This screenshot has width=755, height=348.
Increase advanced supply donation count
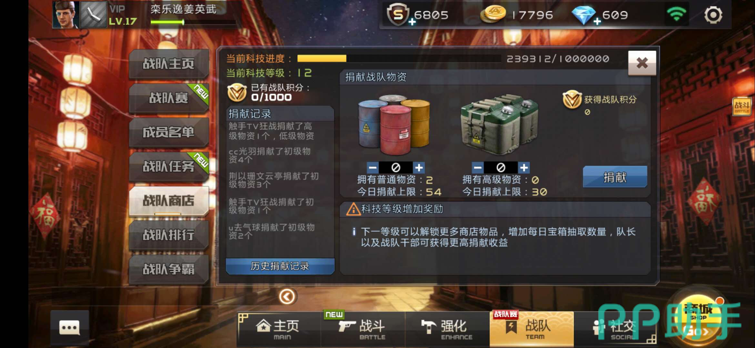coord(524,168)
